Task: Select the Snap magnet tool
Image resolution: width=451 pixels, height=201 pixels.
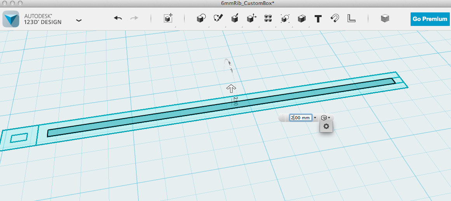Action: pyautogui.click(x=334, y=19)
